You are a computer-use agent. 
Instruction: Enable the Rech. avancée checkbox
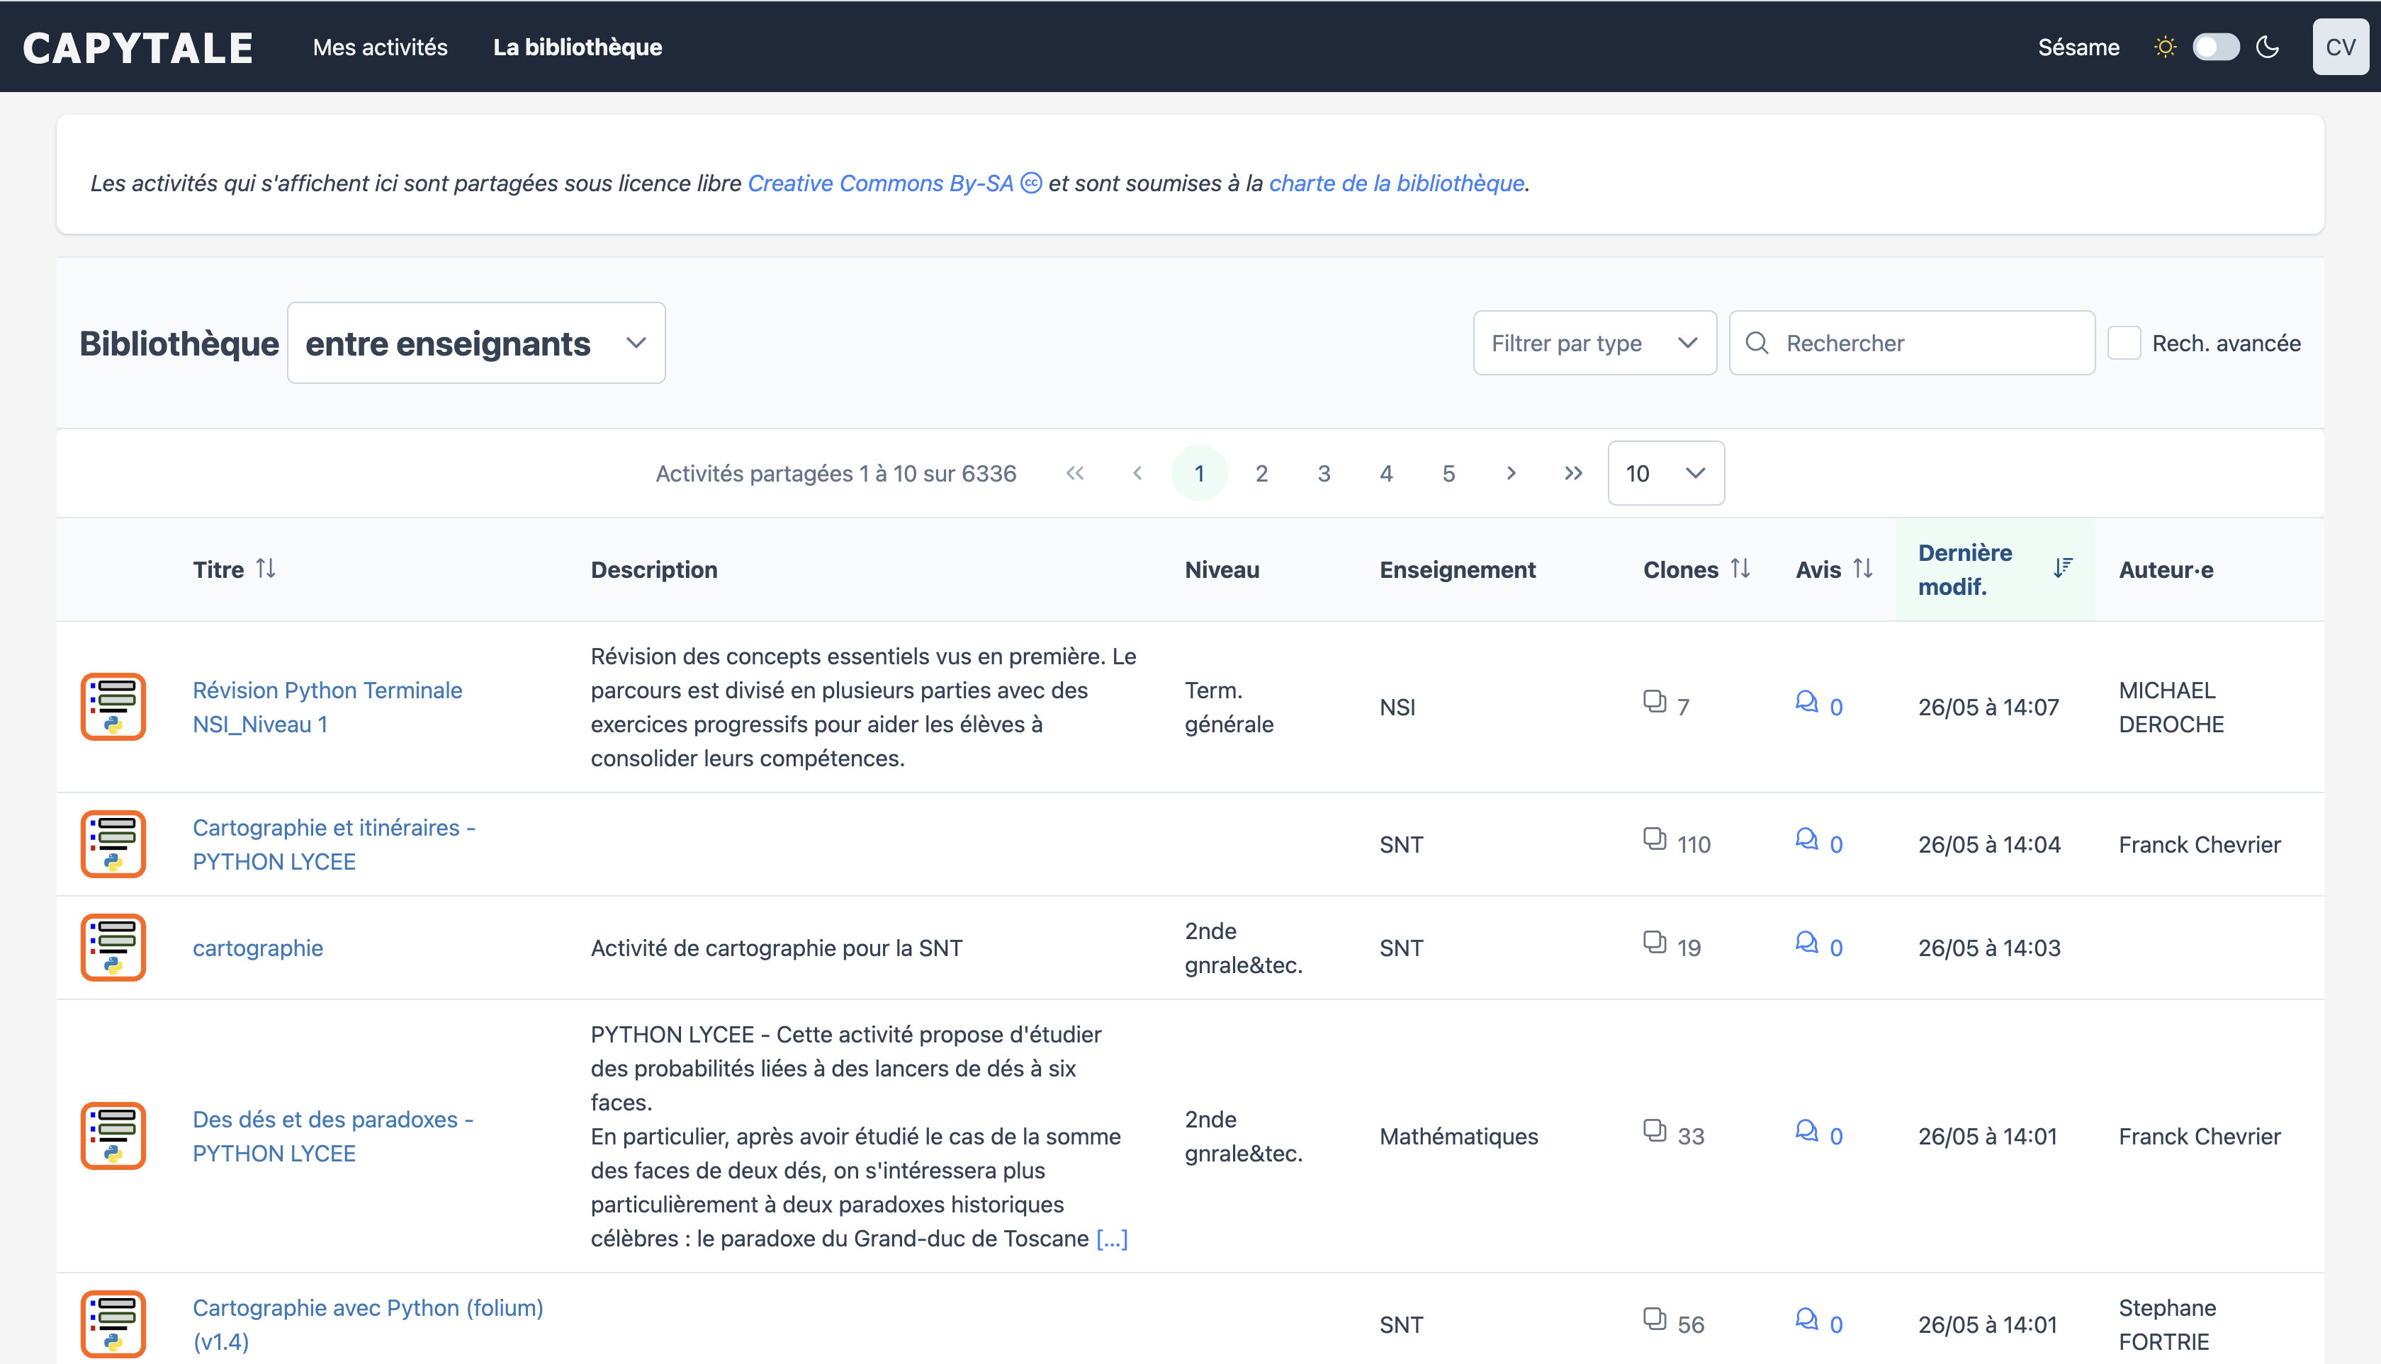2124,343
